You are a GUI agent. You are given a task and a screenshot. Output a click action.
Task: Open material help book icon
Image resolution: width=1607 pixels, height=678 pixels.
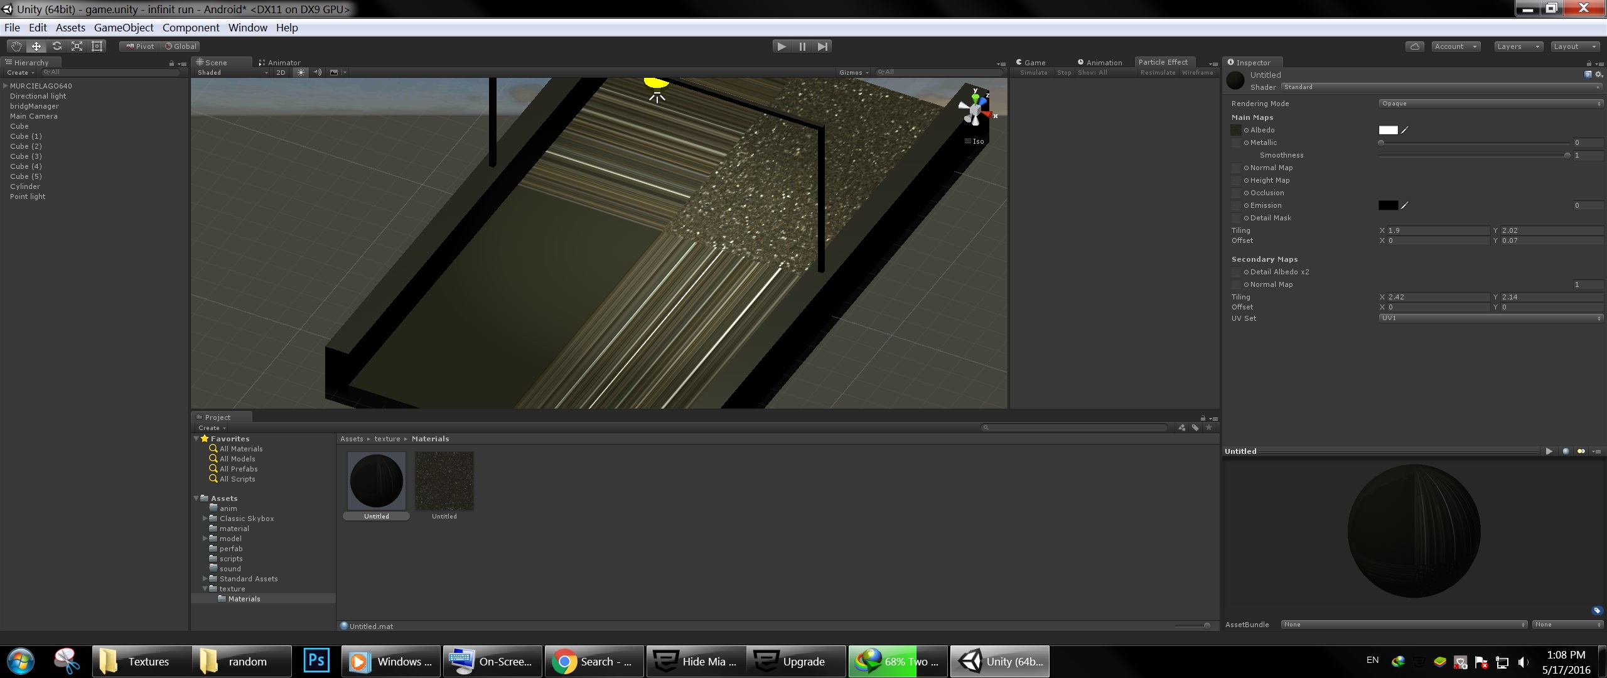pyautogui.click(x=1588, y=75)
